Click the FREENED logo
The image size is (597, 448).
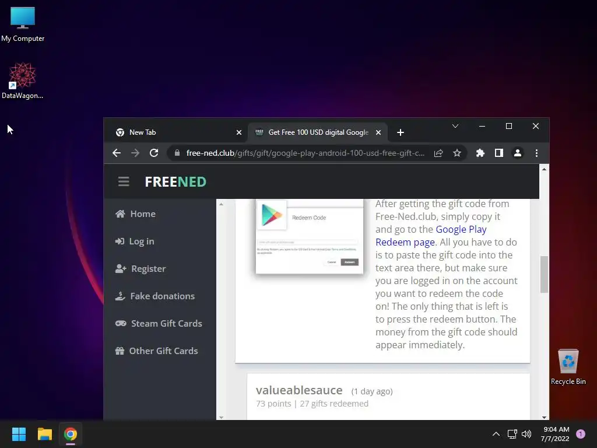(175, 182)
